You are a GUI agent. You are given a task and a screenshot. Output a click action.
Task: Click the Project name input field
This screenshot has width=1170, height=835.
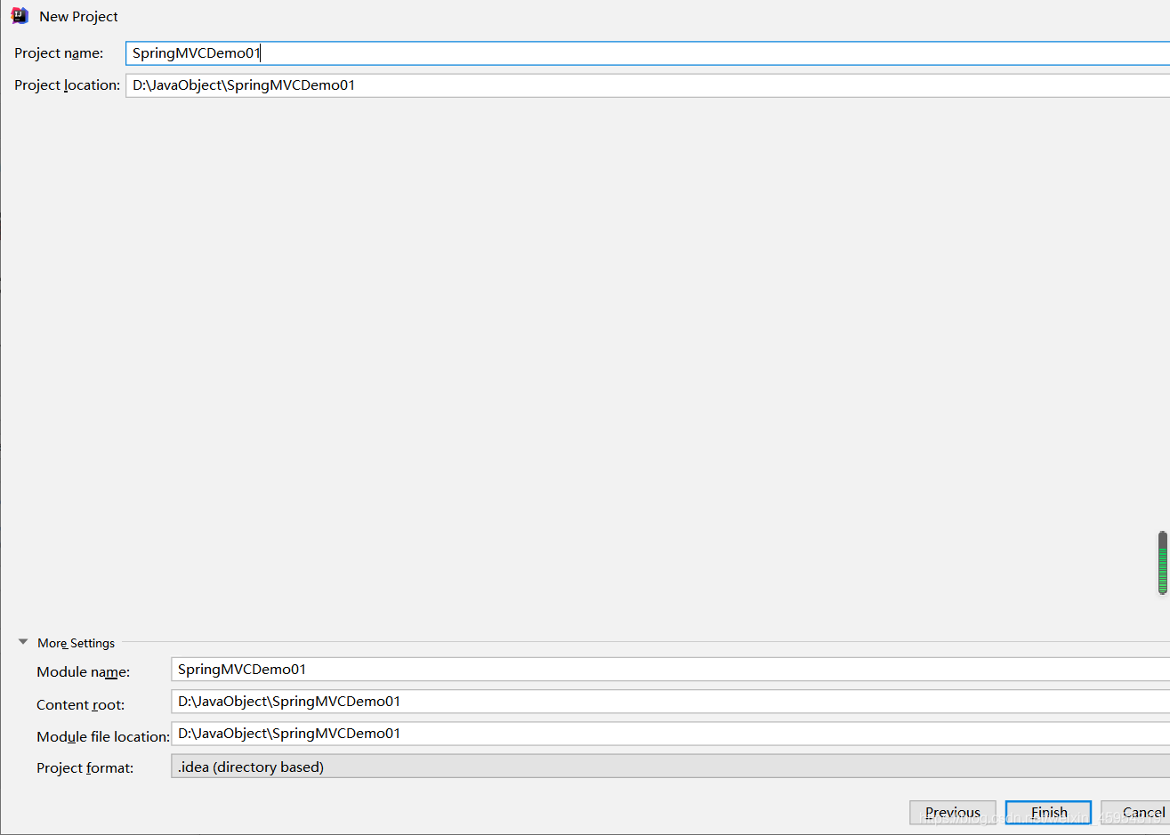coord(648,53)
